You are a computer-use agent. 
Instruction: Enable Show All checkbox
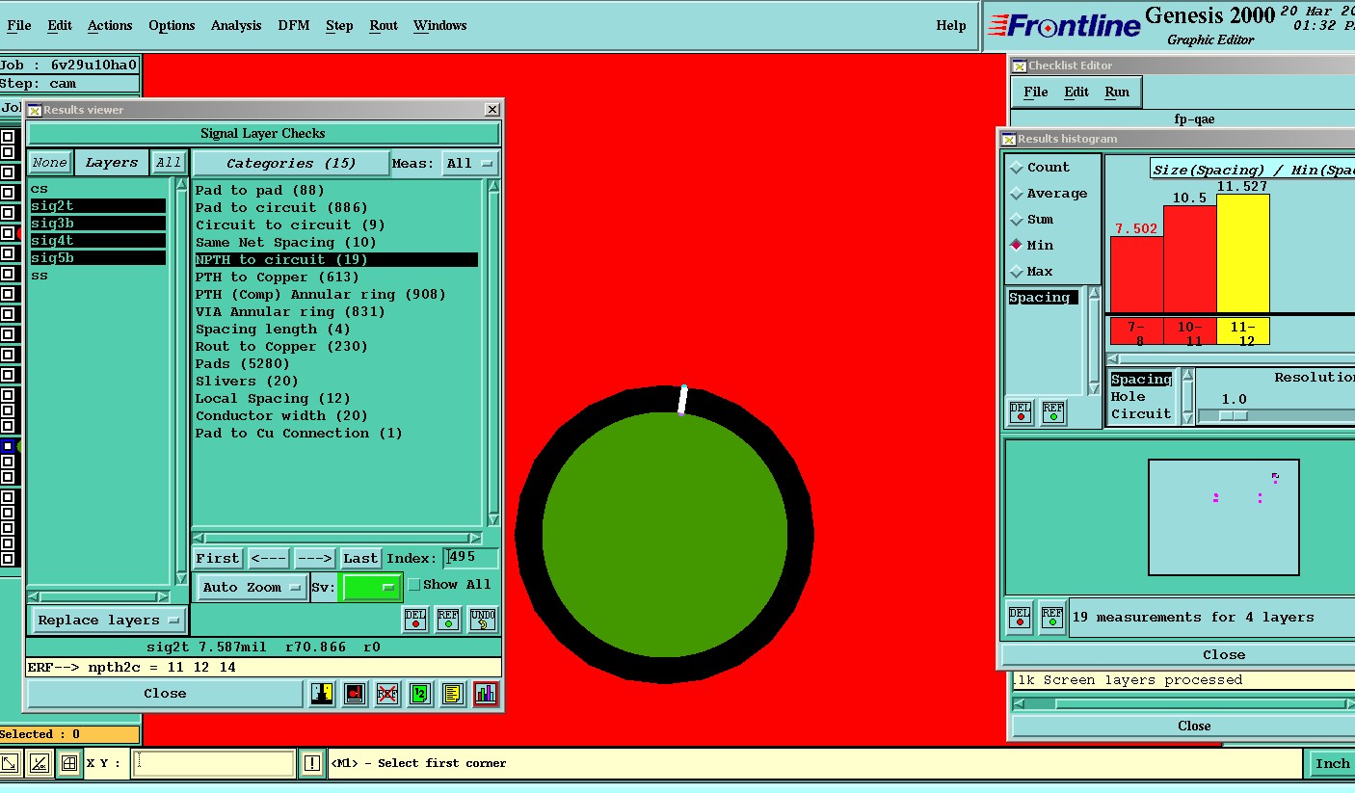tap(414, 585)
